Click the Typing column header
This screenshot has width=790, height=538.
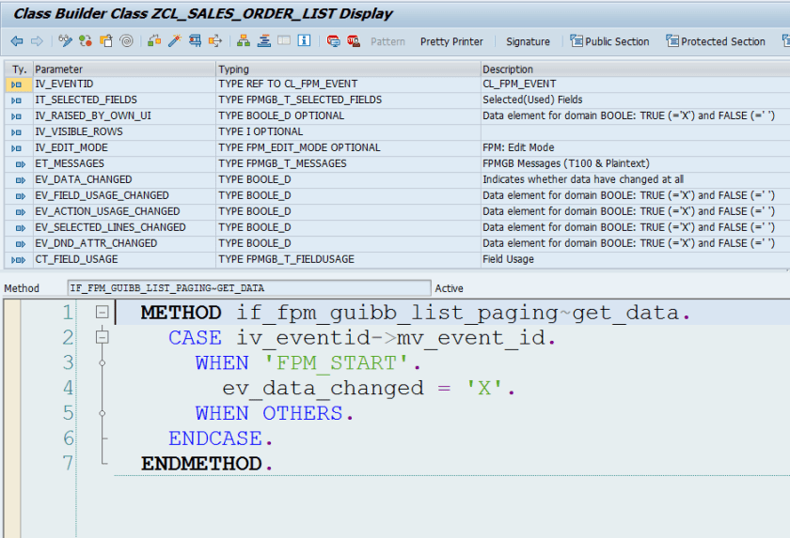click(348, 69)
